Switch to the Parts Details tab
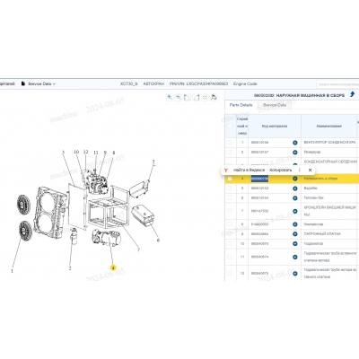Image resolution: width=359 pixels, height=359 pixels. point(241,105)
